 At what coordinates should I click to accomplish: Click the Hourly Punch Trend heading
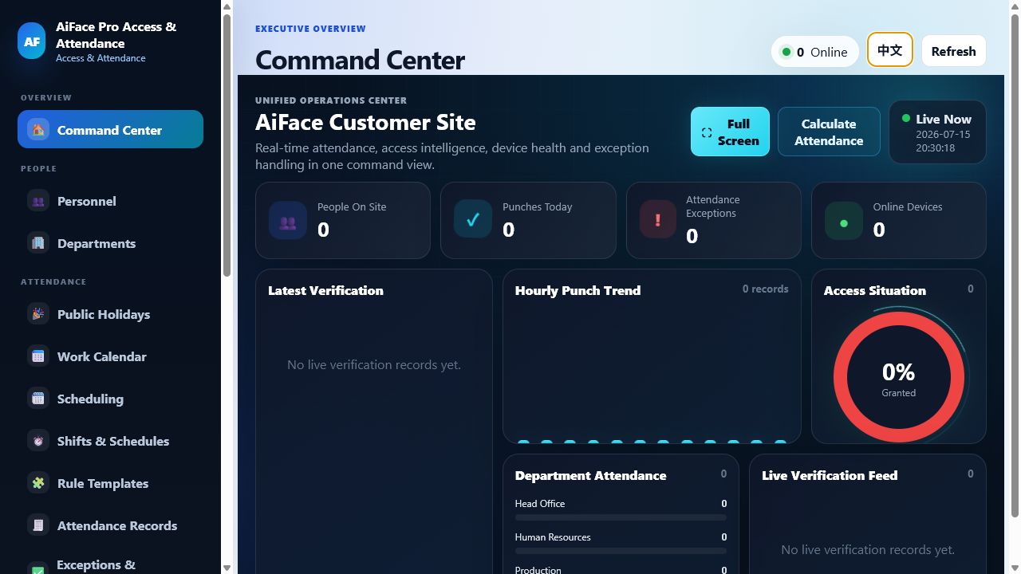578,290
